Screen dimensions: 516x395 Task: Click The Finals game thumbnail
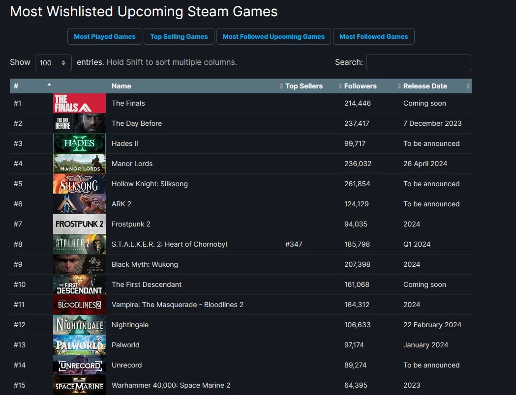79,103
